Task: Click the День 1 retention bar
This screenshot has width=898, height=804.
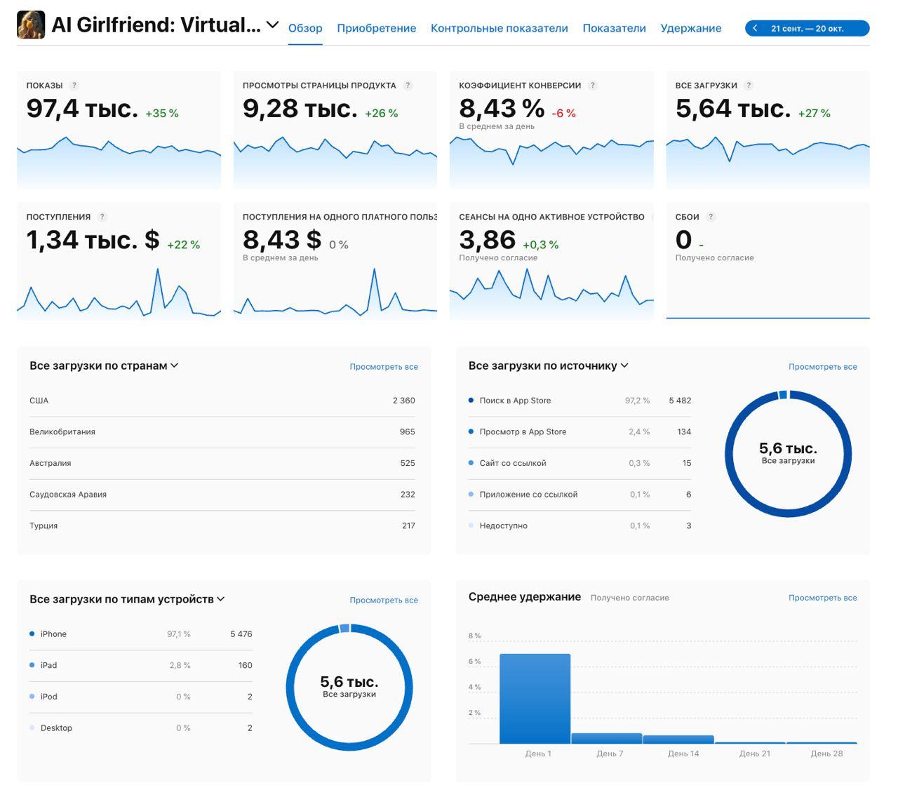Action: click(x=535, y=698)
